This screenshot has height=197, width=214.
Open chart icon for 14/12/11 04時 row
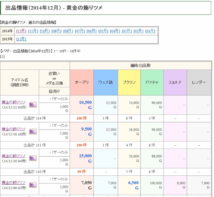(33, 105)
